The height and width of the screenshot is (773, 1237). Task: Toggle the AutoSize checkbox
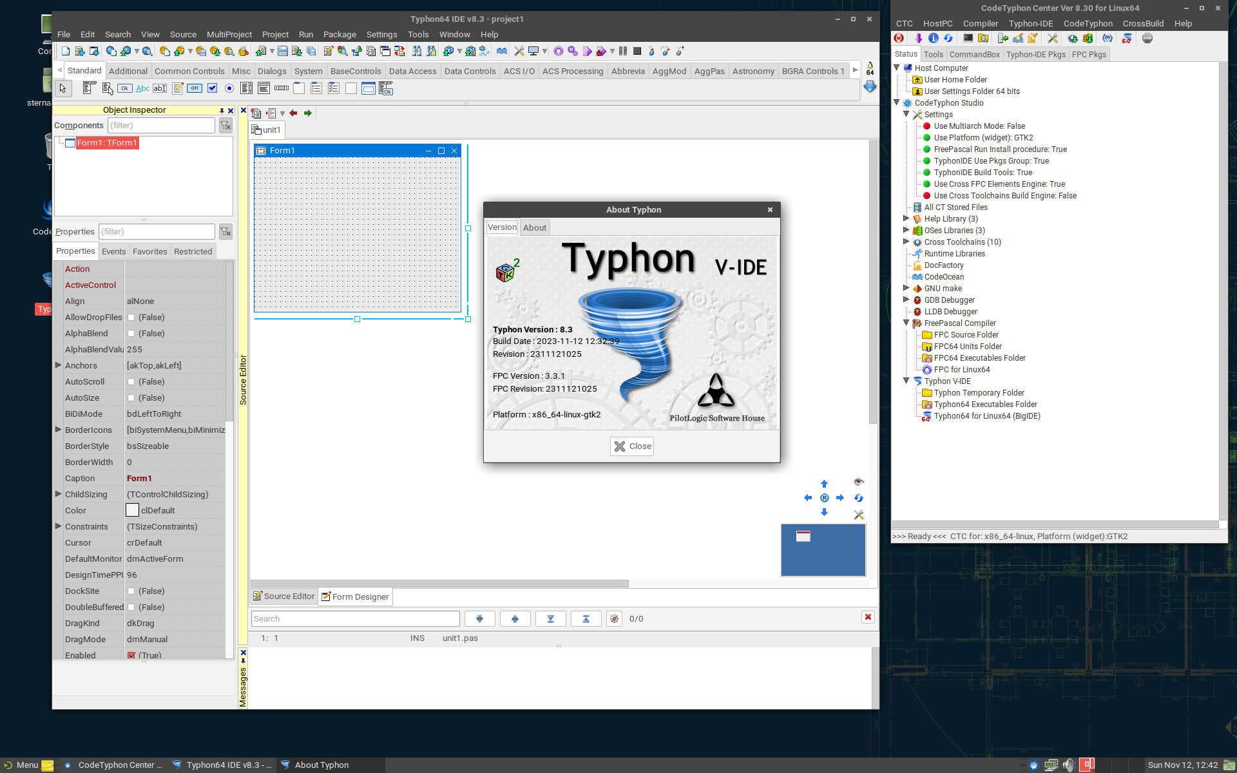coord(131,398)
